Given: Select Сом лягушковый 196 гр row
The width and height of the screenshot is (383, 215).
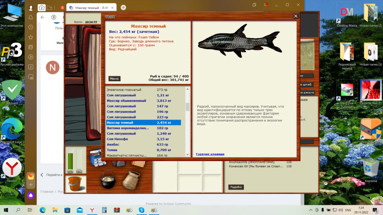Looking at the screenshot, I should click(143, 112).
